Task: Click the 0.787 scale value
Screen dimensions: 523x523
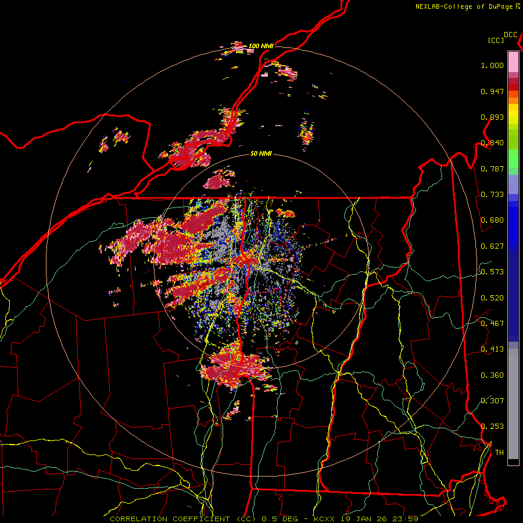Action: [492, 169]
